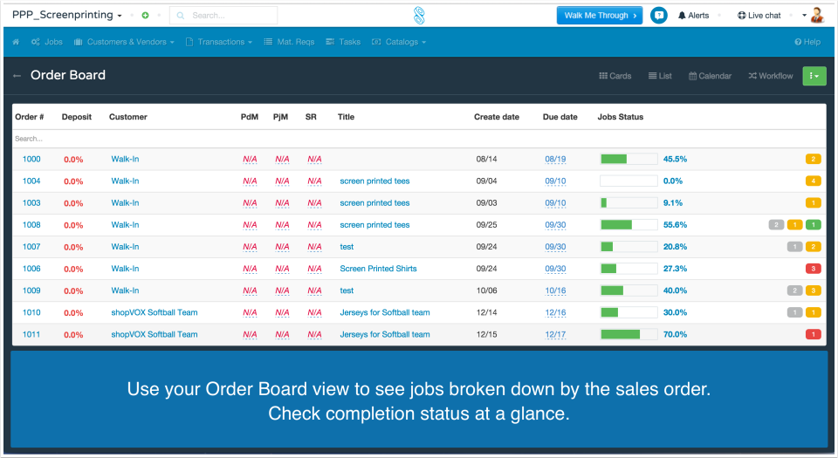Click the gray badge 1 on order 1007
This screenshot has width=838, height=458.
(x=794, y=247)
